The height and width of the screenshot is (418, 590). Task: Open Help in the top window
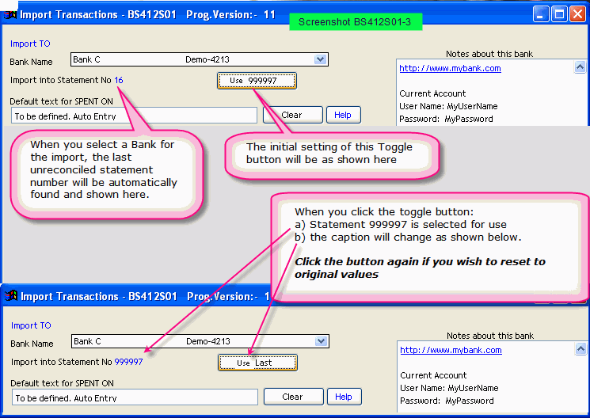(x=343, y=115)
